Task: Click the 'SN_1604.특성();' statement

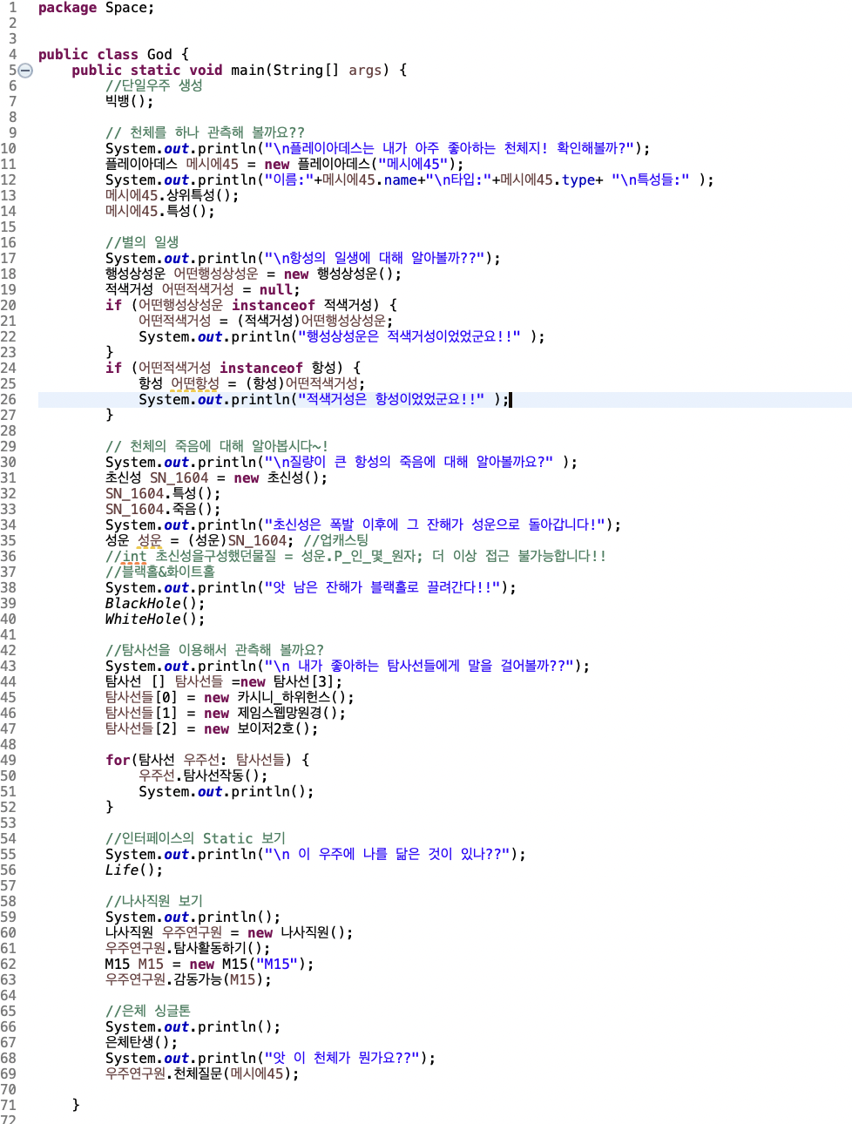Action: point(163,494)
